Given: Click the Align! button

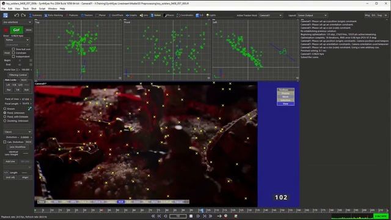Looking at the screenshot, I should (x=25, y=177).
